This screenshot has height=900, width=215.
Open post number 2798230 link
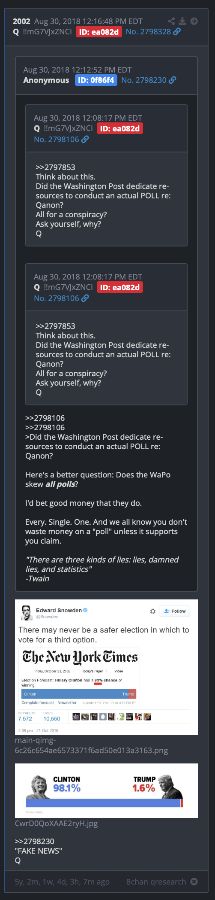point(144,80)
